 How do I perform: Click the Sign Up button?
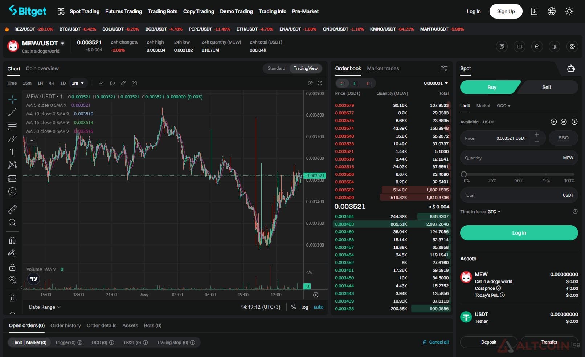click(x=506, y=11)
